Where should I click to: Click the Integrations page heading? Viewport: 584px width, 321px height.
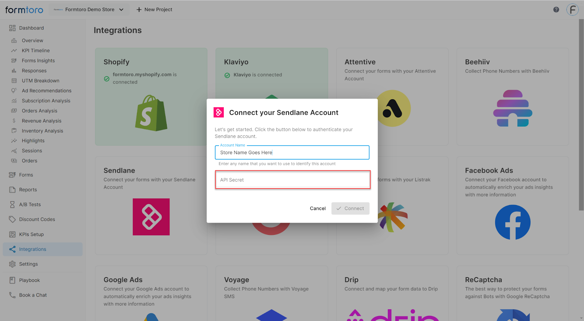tap(118, 30)
